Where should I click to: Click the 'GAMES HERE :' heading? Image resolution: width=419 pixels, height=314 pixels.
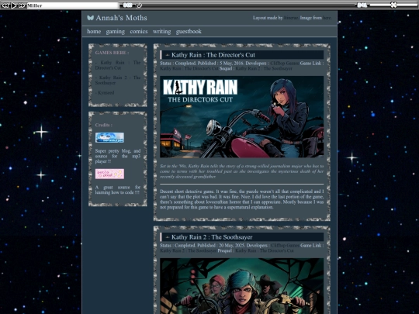tap(112, 53)
